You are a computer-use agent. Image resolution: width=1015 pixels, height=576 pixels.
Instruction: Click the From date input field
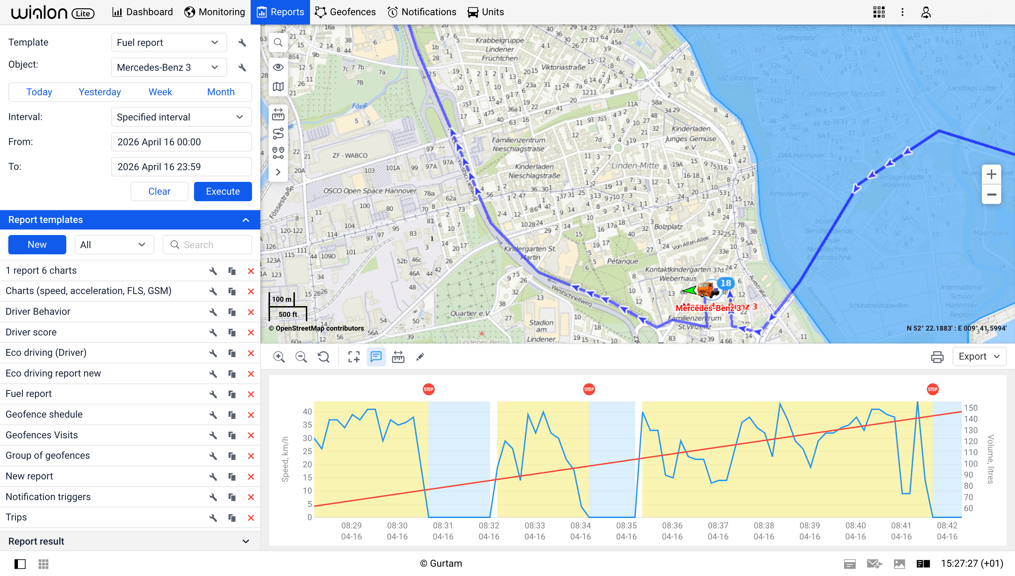pyautogui.click(x=181, y=142)
